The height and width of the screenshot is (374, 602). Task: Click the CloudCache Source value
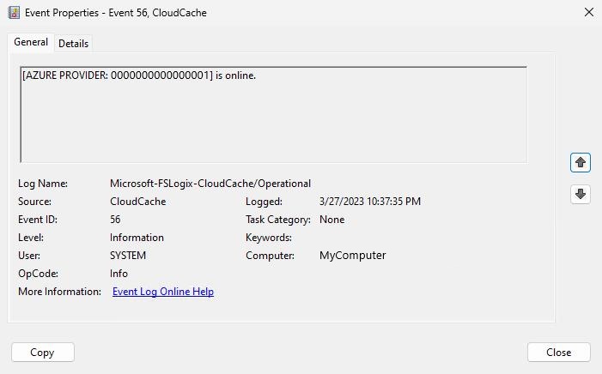pos(138,202)
